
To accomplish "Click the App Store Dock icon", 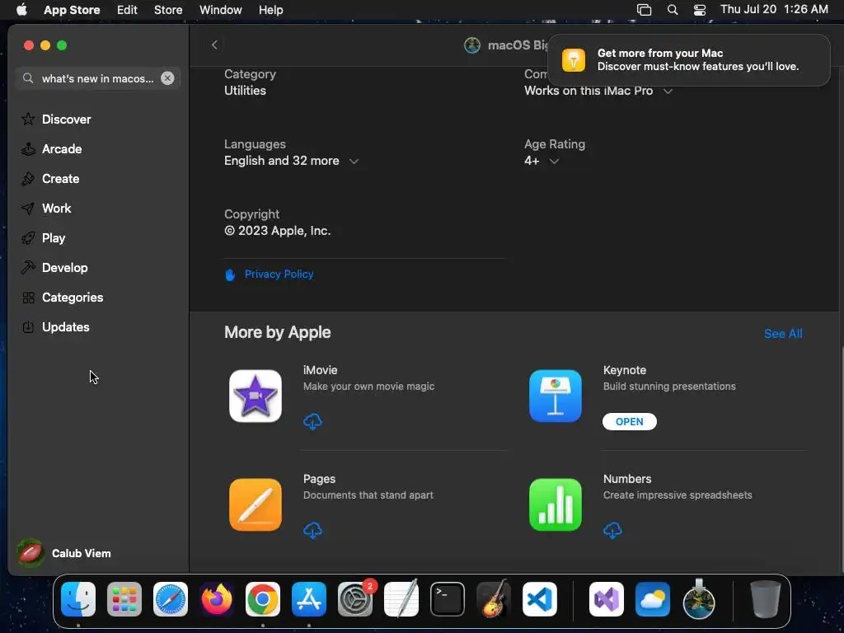I will (x=309, y=599).
